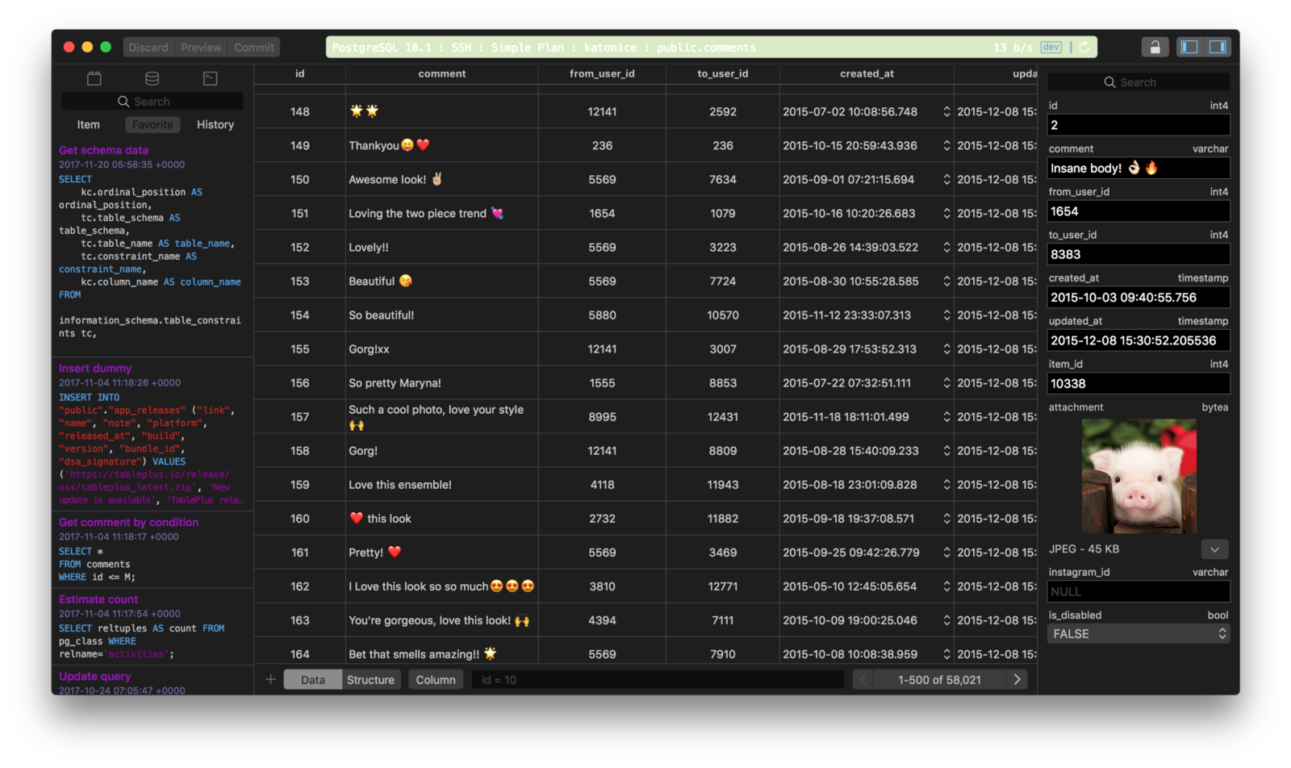Edit the comment field Insane body!

click(x=1139, y=168)
